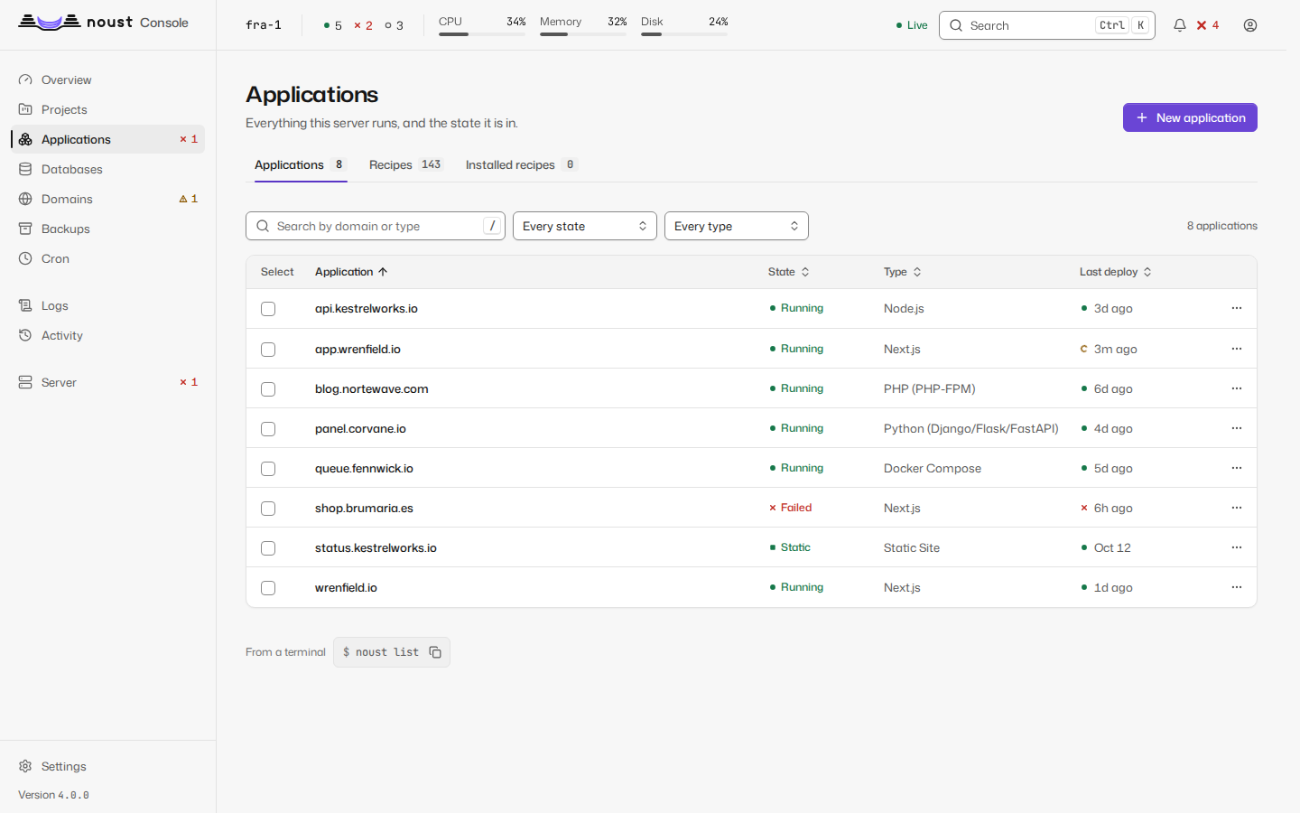
Task: Tick the status.kestrelworks.io checkbox
Action: click(268, 548)
